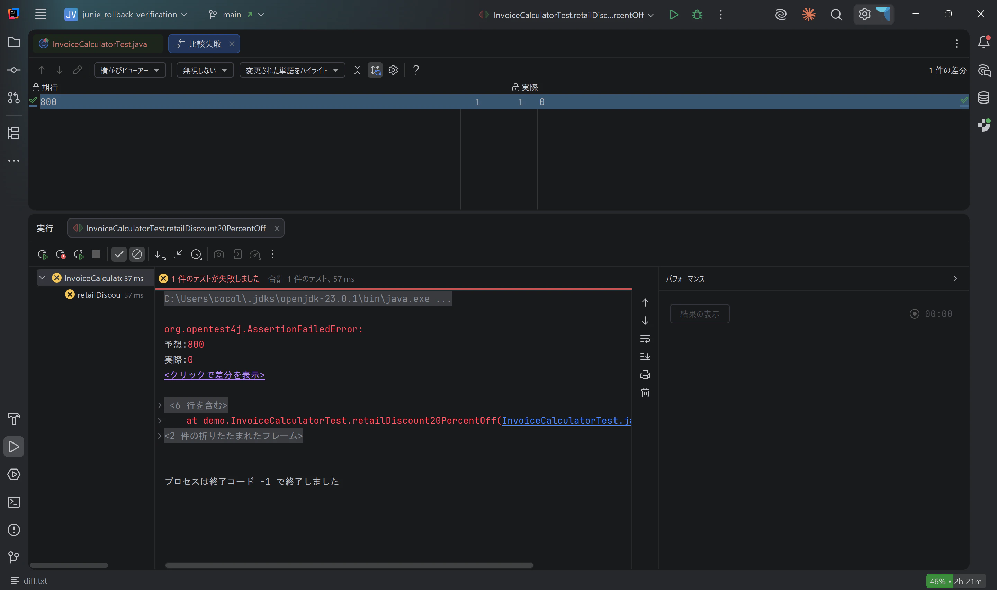
Task: Debug the current test configuration
Action: tap(697, 15)
